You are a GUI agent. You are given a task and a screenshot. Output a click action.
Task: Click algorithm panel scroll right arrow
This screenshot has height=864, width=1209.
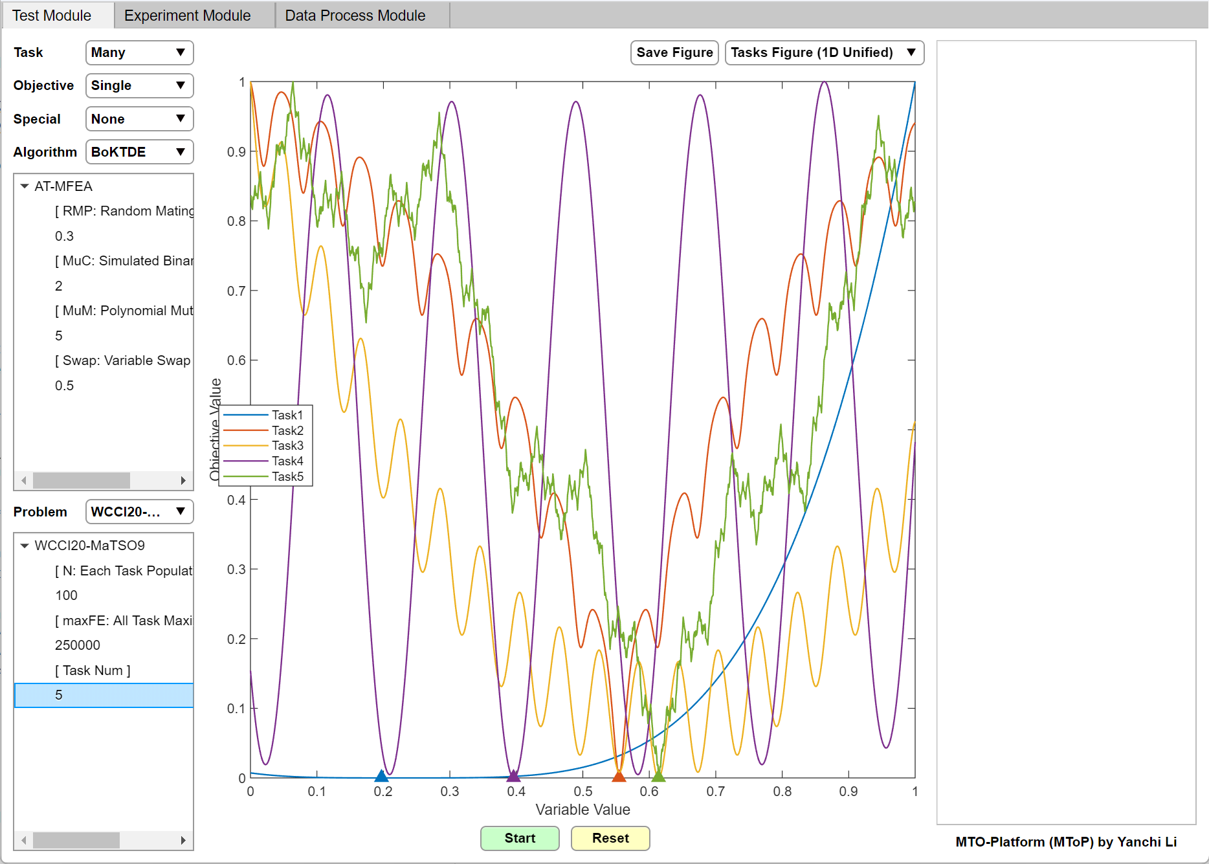click(183, 480)
